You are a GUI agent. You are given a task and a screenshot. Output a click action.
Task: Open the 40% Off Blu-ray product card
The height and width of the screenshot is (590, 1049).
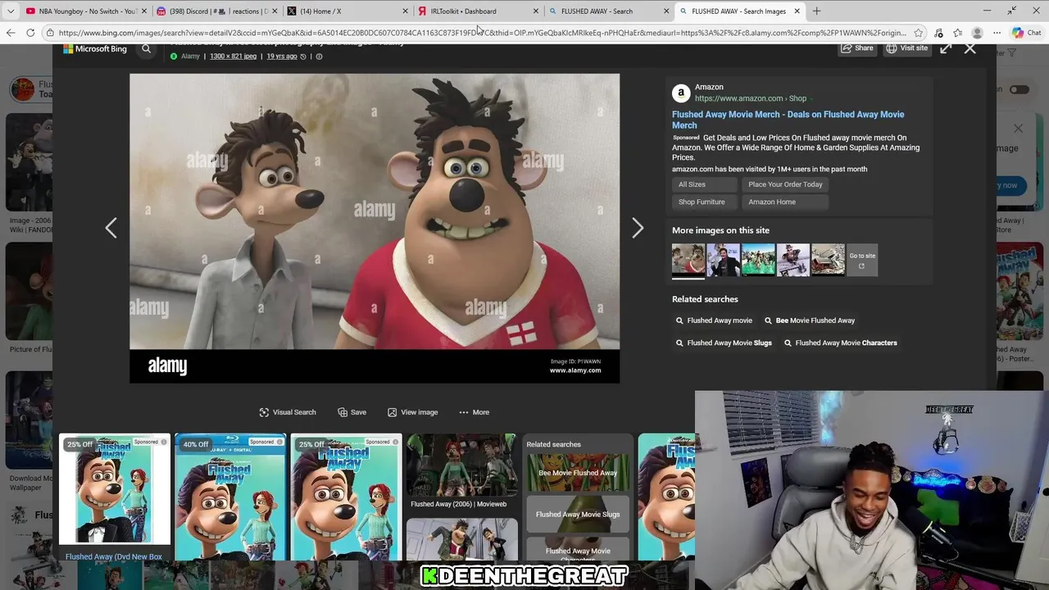tap(230, 498)
